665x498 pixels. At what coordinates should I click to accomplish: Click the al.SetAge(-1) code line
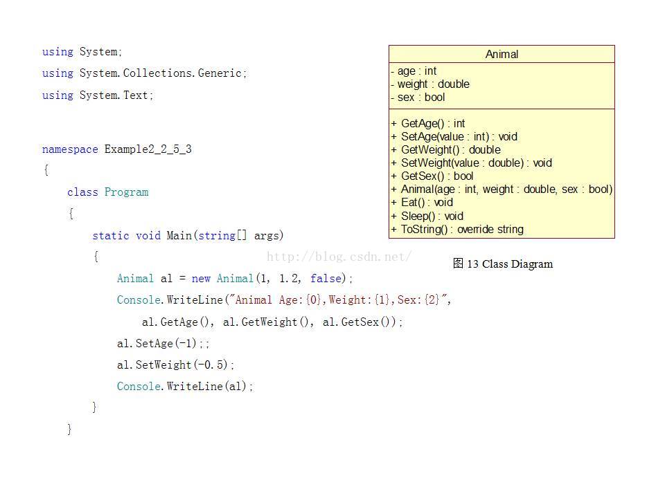coord(163,344)
